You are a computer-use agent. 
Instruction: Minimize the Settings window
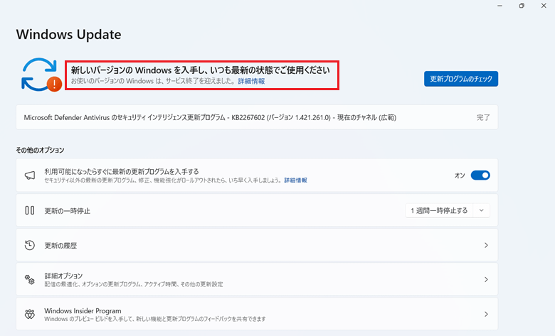[499, 6]
